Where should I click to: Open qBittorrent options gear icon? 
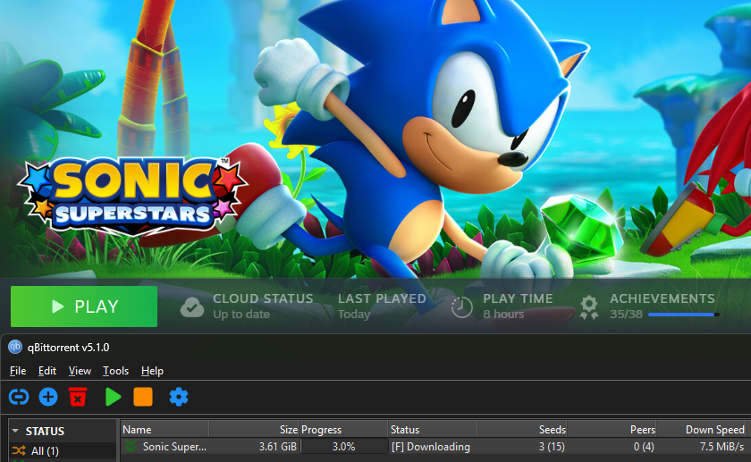[x=179, y=397]
